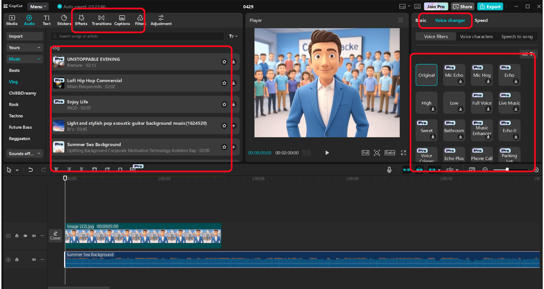Screen dimensions: 544x289
Task: Adjust the timeline zoom slider handle
Action: pyautogui.click(x=507, y=170)
